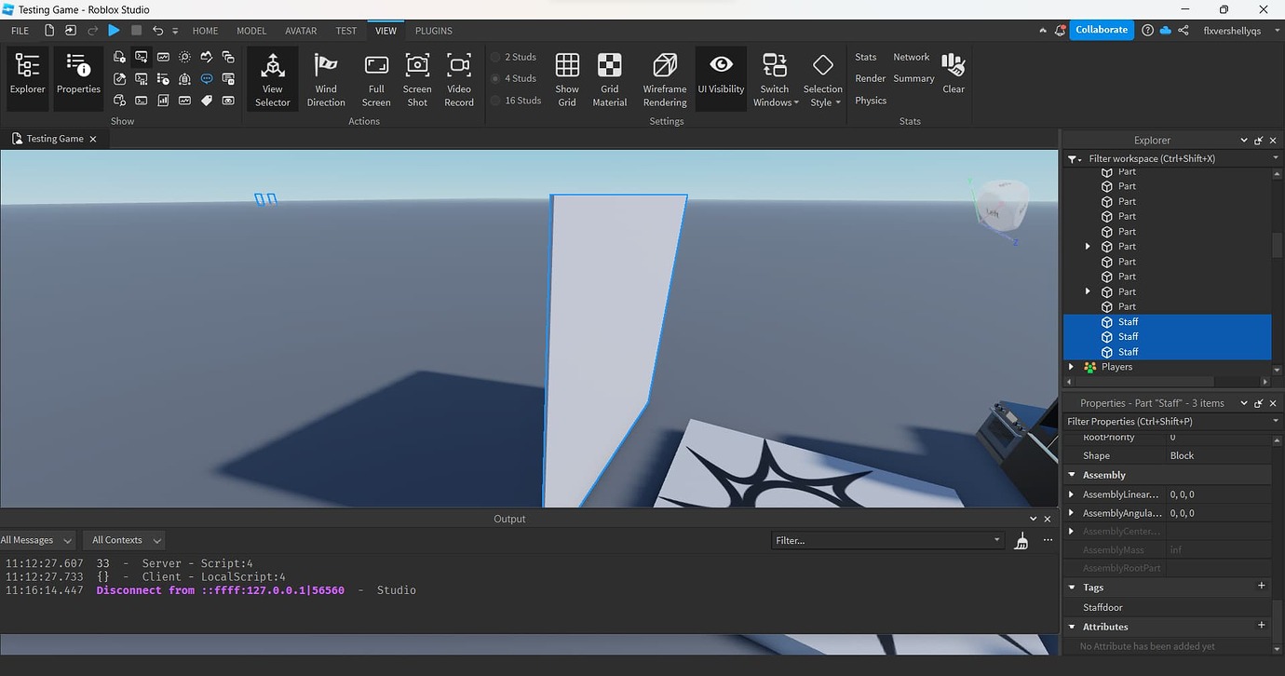Expand the Players tree node
This screenshot has height=676, width=1285.
tap(1072, 367)
